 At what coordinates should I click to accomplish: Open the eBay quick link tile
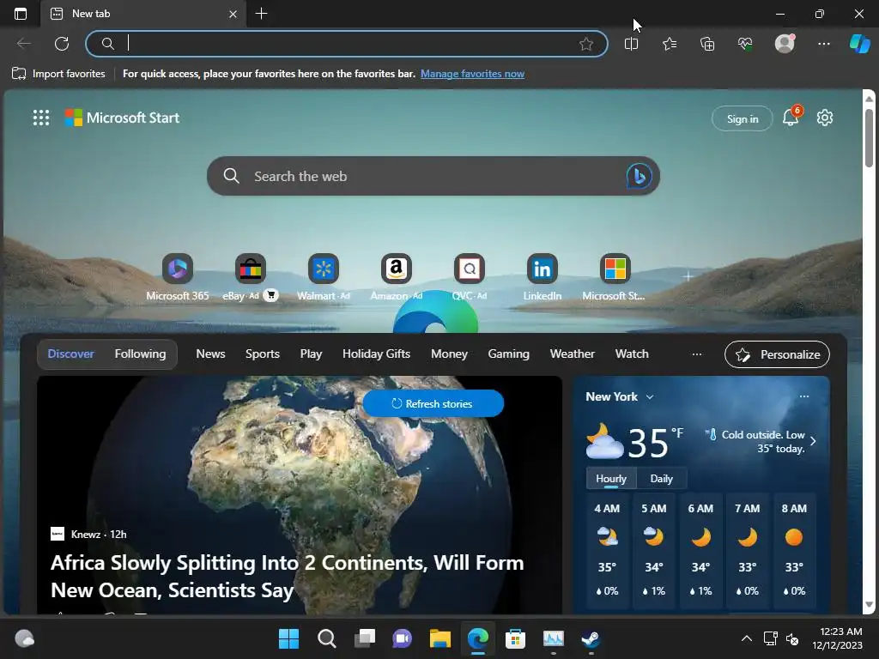tap(250, 277)
